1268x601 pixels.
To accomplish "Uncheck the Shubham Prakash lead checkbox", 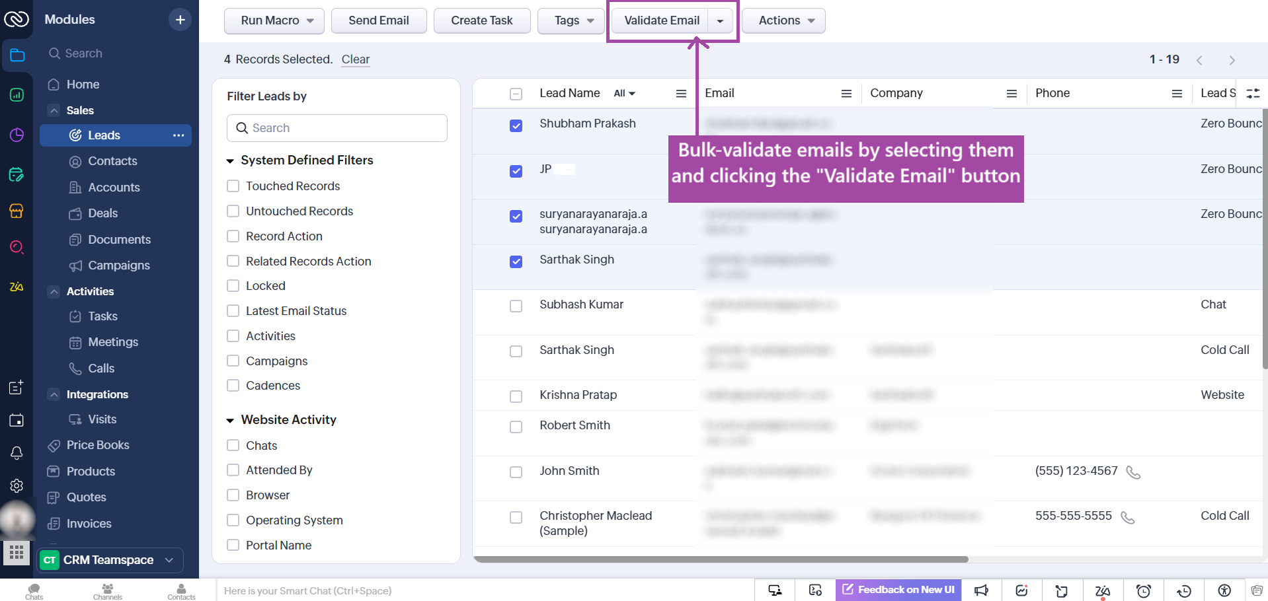I will click(x=516, y=125).
